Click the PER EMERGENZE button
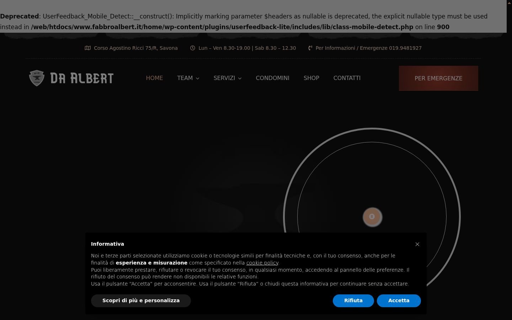512x320 pixels. (438, 78)
